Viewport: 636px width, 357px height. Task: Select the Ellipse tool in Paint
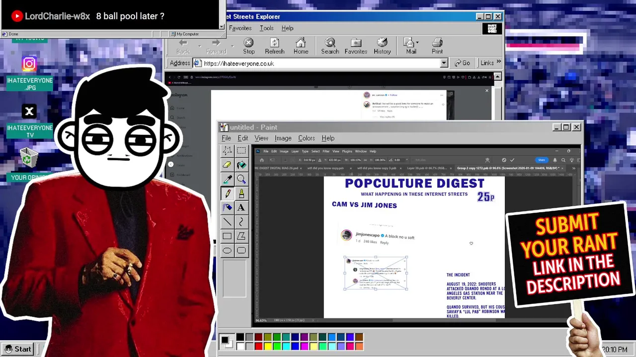pyautogui.click(x=227, y=250)
